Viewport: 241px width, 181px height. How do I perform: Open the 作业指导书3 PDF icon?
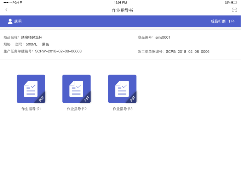click(x=122, y=89)
